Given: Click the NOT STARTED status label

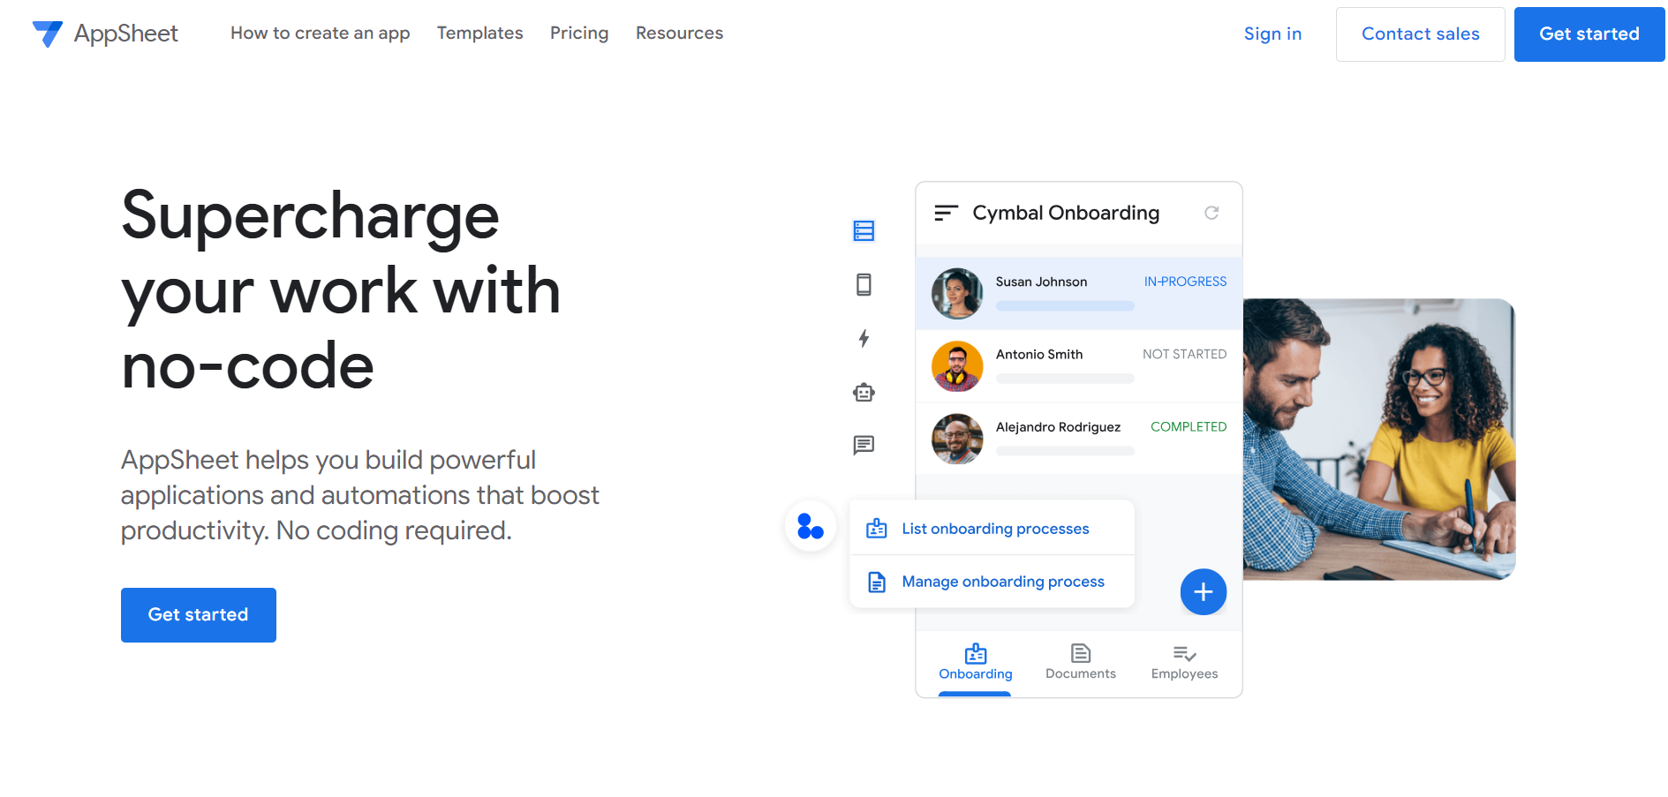Looking at the screenshot, I should tap(1184, 354).
